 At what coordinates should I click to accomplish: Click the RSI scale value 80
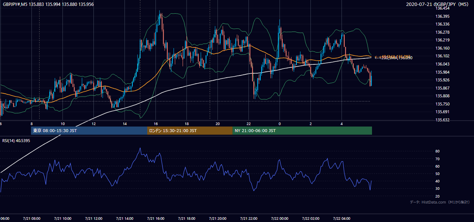click(x=437, y=151)
